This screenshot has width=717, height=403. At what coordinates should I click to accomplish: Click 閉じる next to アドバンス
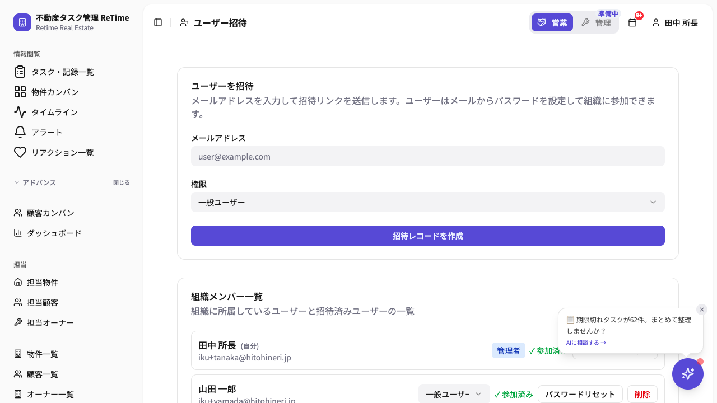(121, 182)
